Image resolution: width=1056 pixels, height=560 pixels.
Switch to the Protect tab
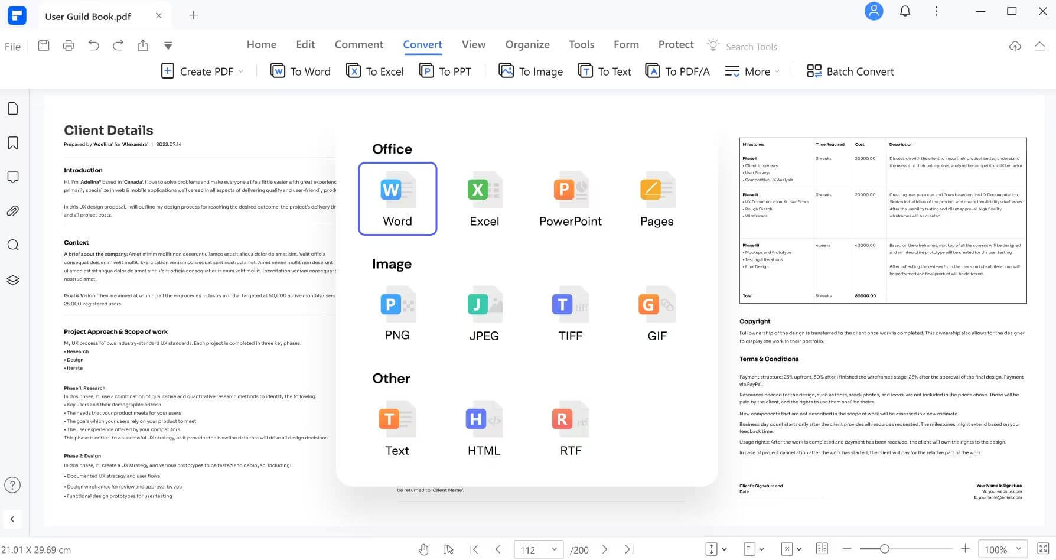tap(676, 44)
